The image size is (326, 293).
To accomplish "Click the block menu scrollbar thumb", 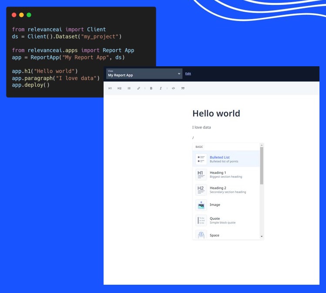I will 262,166.
